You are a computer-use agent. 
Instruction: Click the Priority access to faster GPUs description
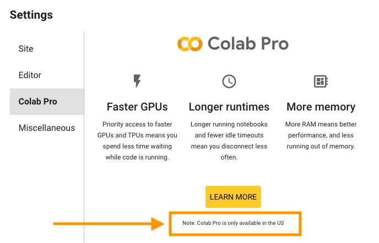pos(137,141)
